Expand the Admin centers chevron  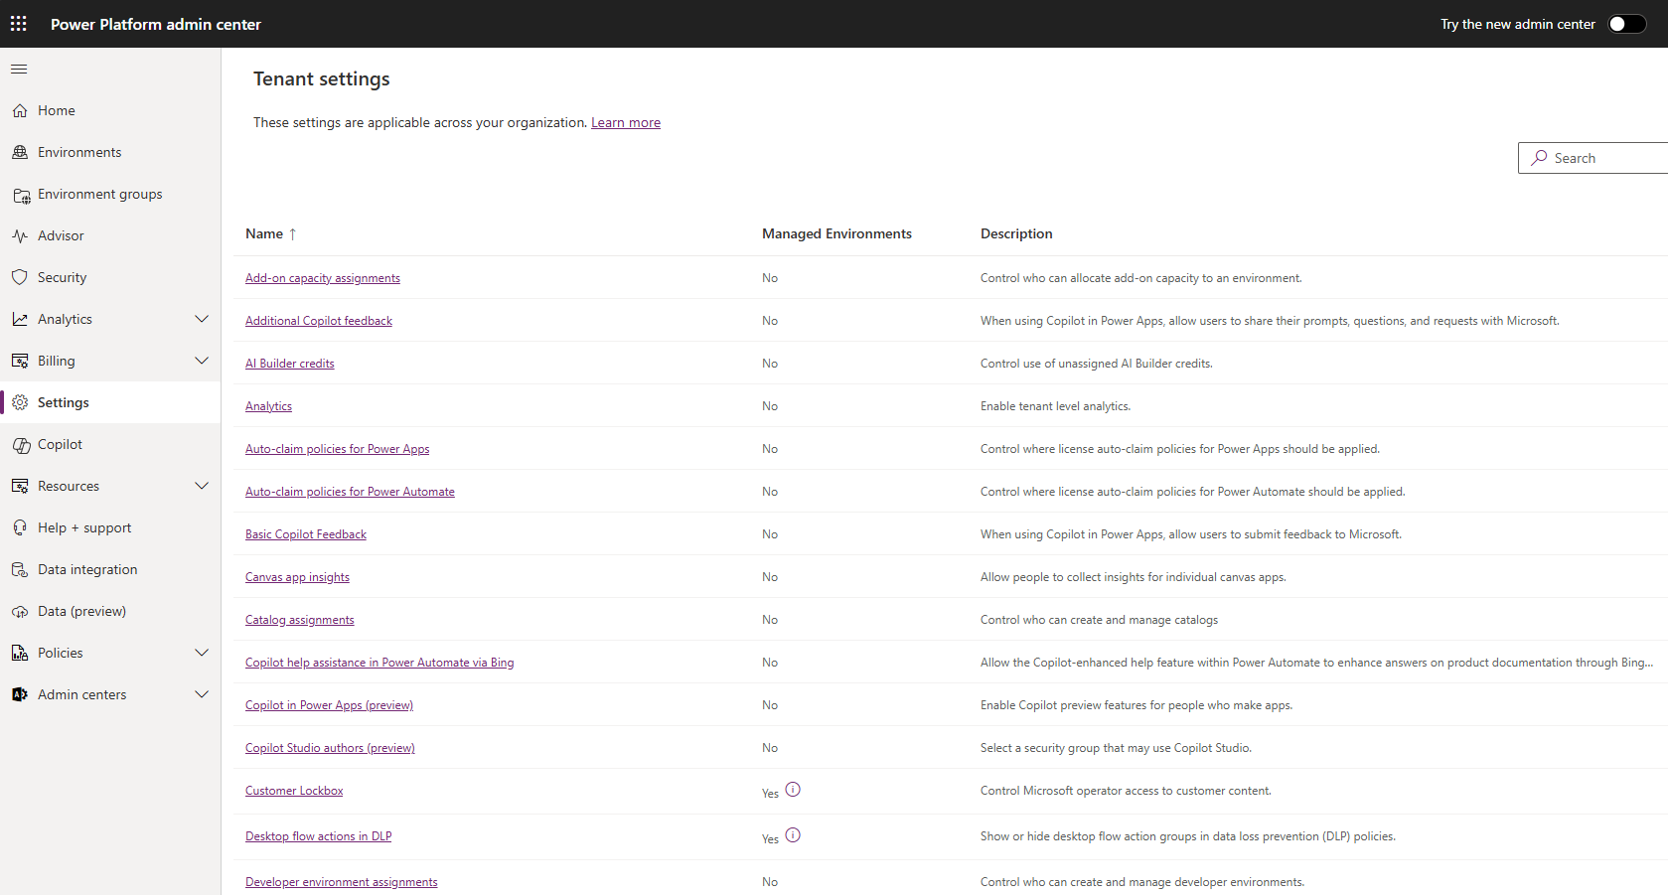point(202,694)
